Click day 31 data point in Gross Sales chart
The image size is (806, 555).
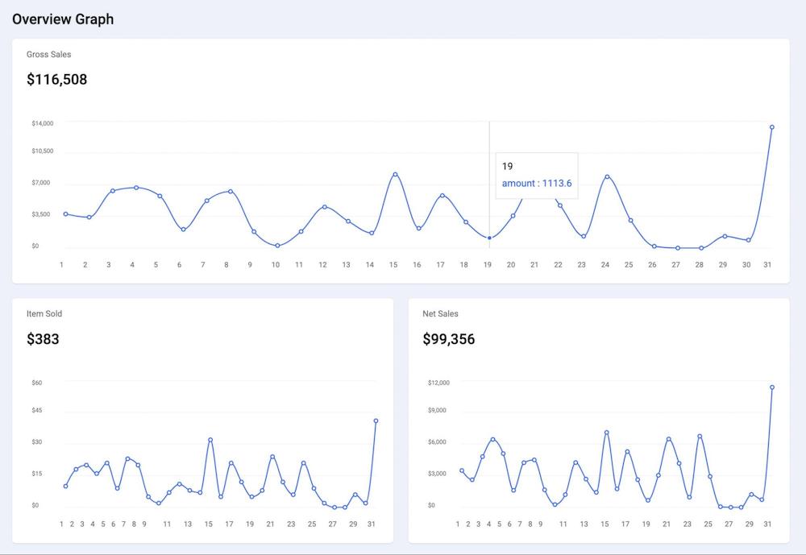771,127
